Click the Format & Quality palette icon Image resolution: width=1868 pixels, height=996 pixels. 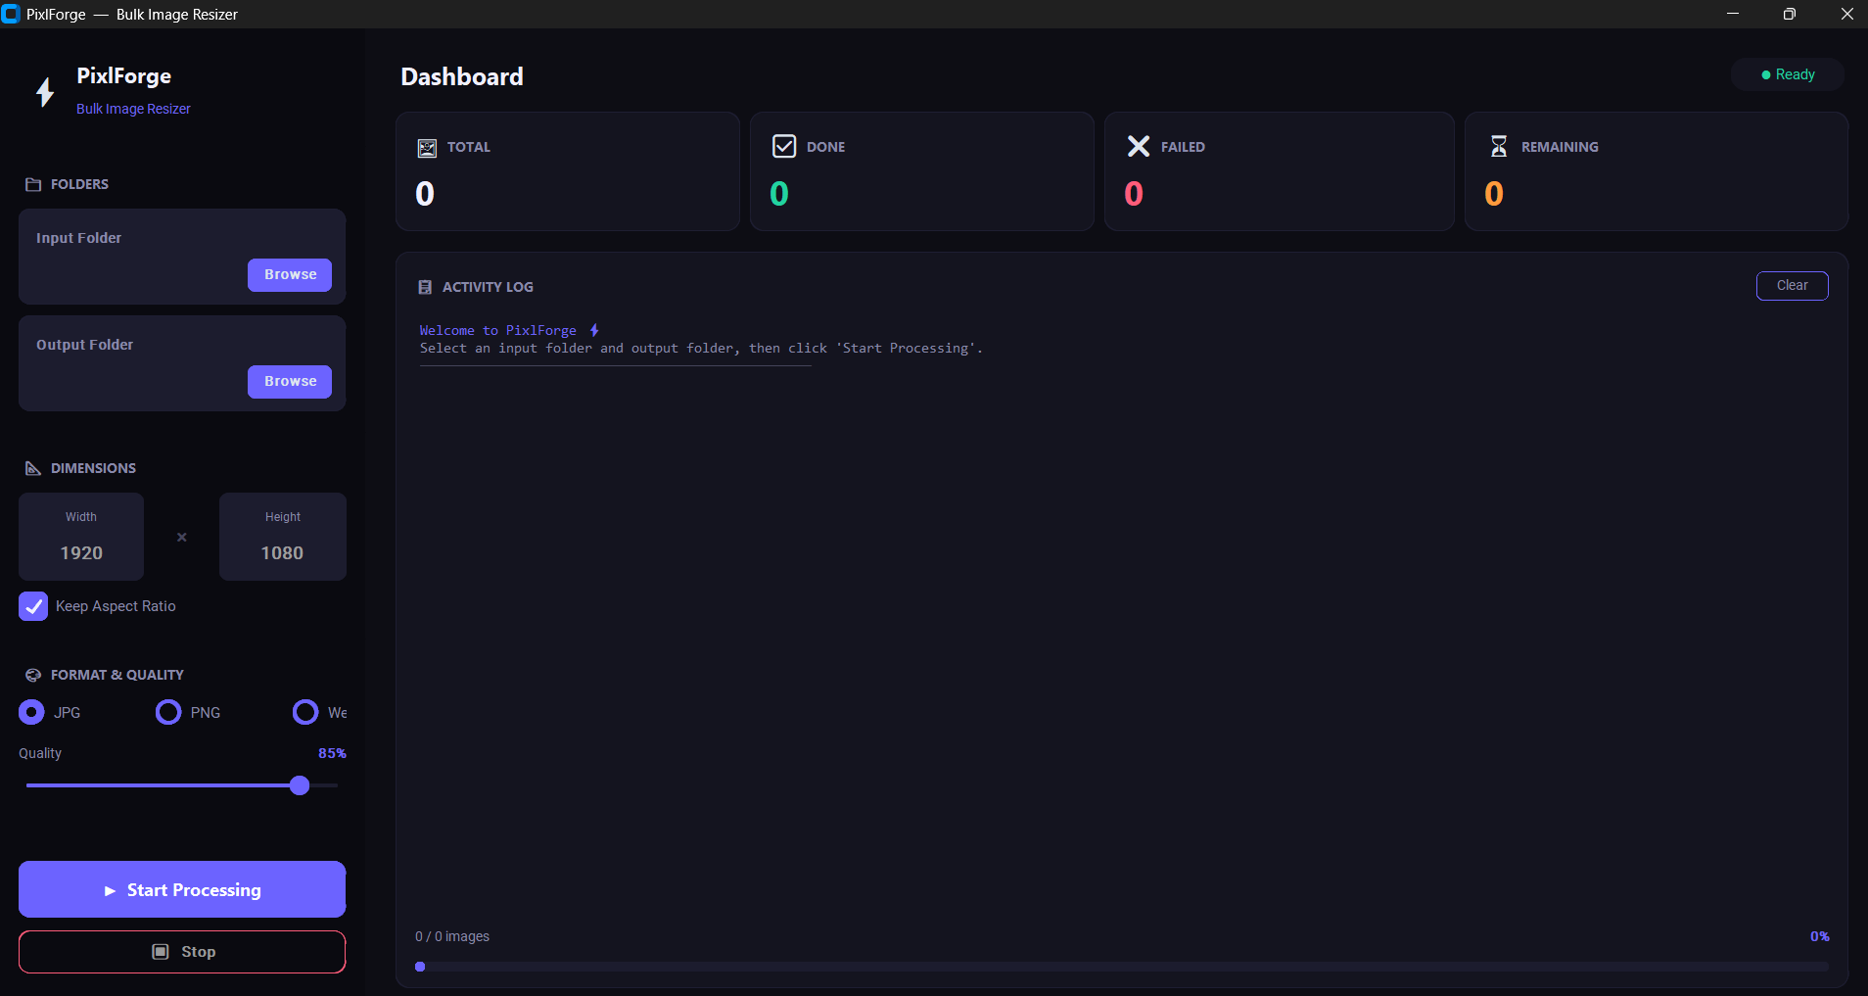[x=33, y=675]
